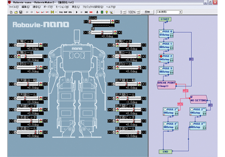Image resolution: width=225 pixels, height=157 pixels.
Task: Open the 再生 menu
Action: pyautogui.click(x=76, y=7)
